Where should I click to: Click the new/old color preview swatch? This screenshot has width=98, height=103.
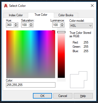pyautogui.click(x=79, y=80)
